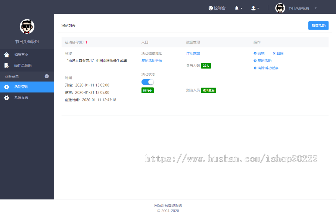336x217 pixels.
Task: Click the gear icon beside 系统设置
Action: 7,98
